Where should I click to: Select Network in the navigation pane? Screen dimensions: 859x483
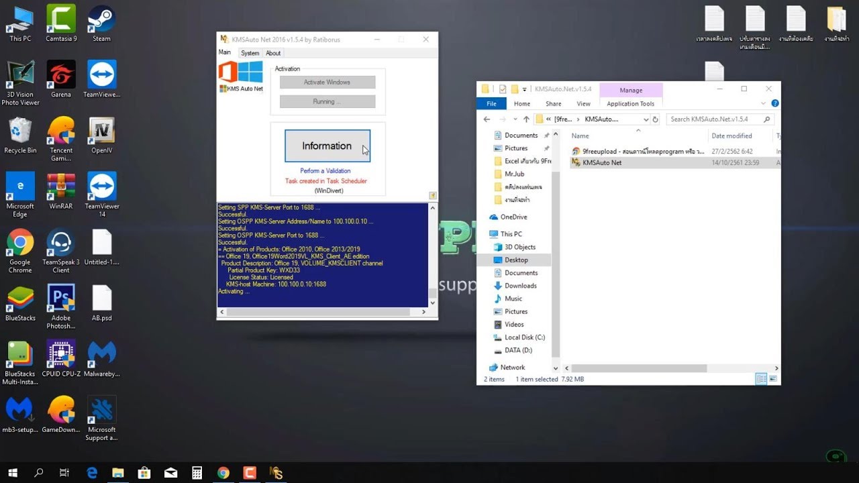(x=512, y=368)
